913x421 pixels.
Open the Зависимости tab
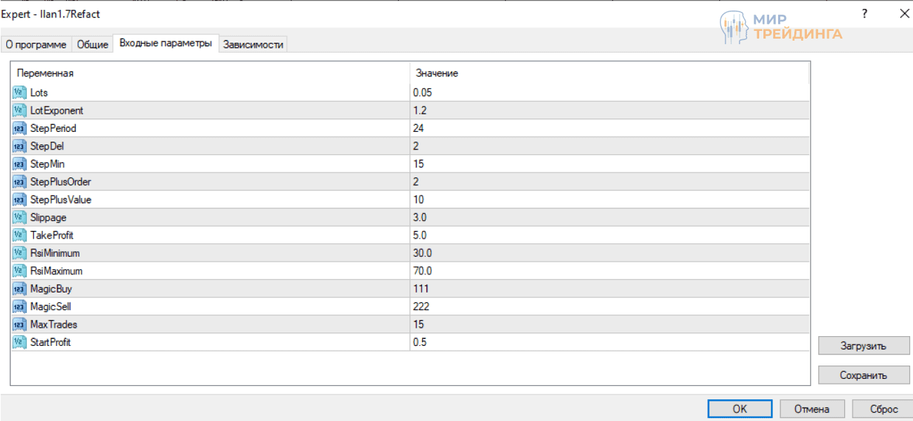[x=253, y=44]
